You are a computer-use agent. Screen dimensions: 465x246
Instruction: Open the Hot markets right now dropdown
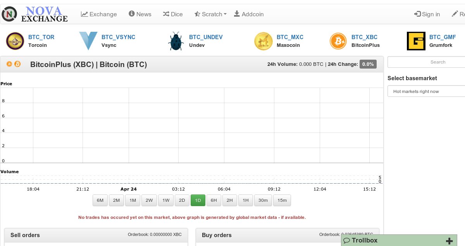coord(426,91)
